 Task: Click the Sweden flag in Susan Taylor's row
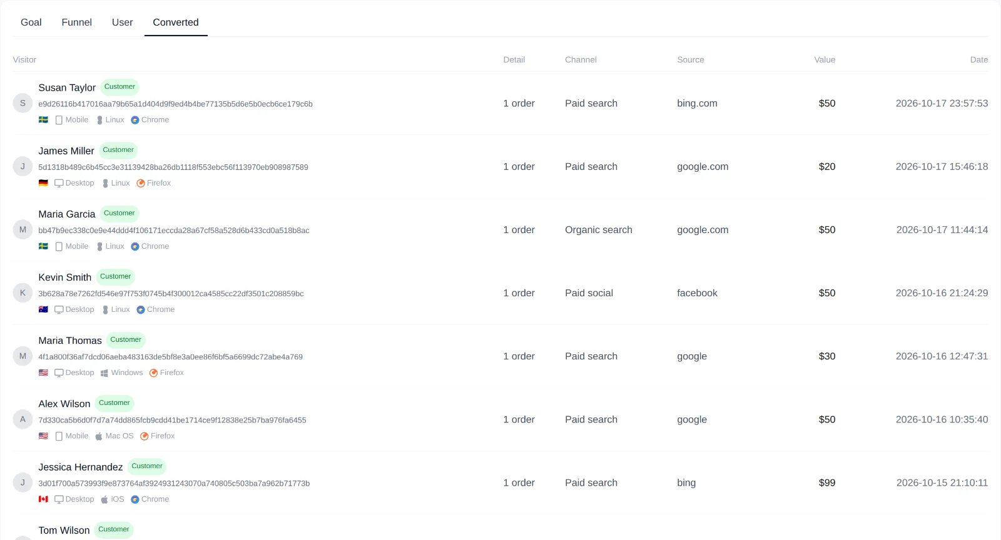coord(43,120)
